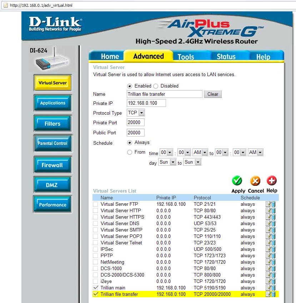Delete the Virtual Server HTTP entry
This screenshot has height=303, width=296.
coord(273,210)
